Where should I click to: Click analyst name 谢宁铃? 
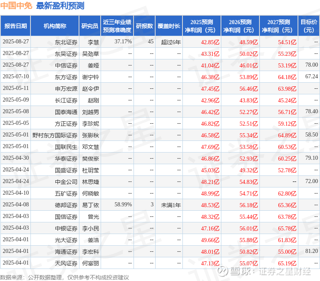pos(91,77)
